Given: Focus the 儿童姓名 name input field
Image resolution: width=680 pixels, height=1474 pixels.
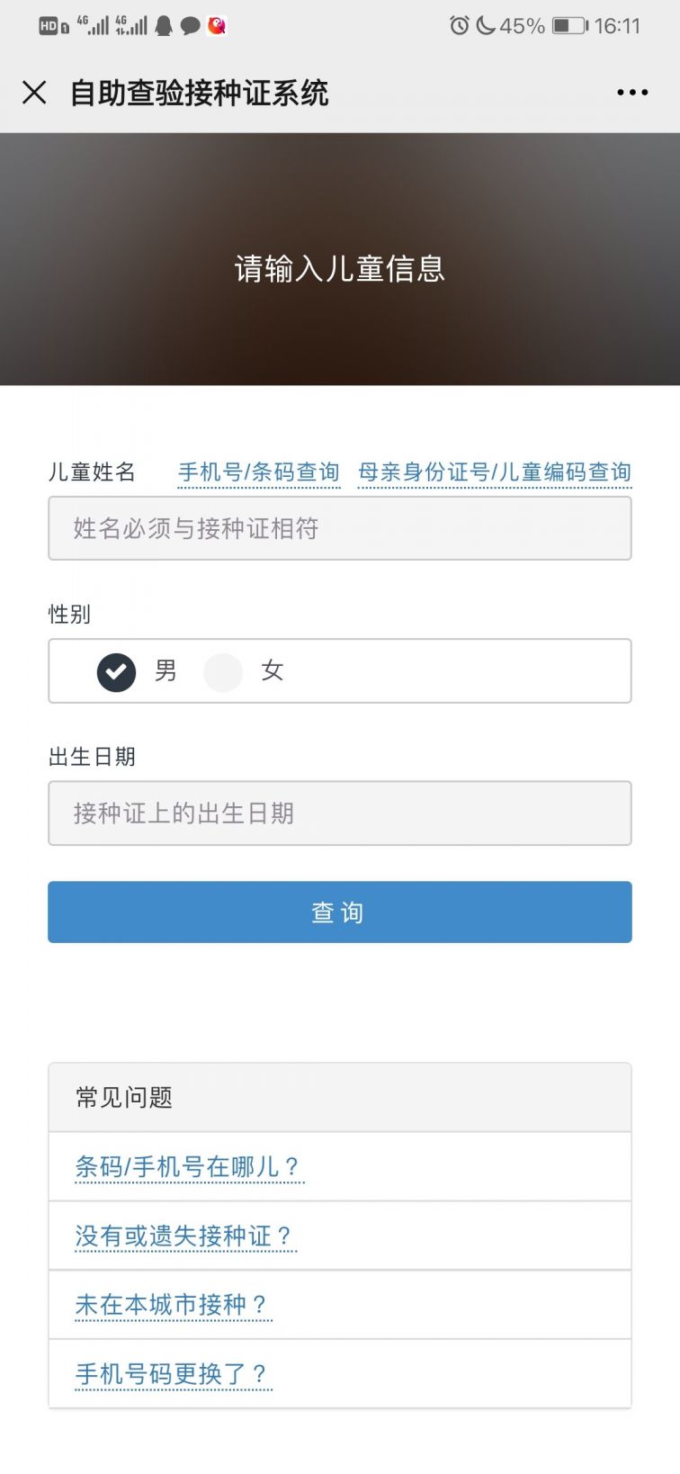Looking at the screenshot, I should 340,528.
